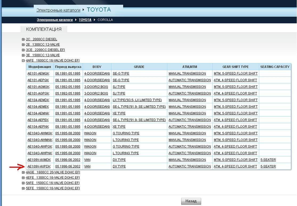
Task: Open the AE104G-AWMGK wagon modification
Action: point(40,133)
